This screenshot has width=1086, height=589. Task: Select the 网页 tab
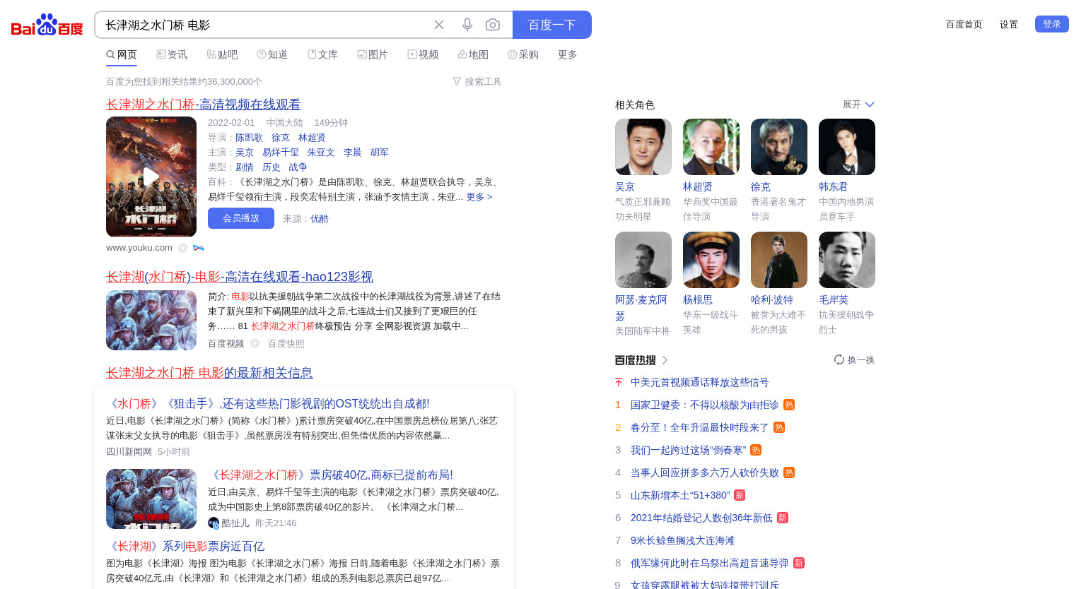click(122, 54)
